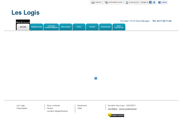The width and height of the screenshot is (183, 137).
Task: Open footer link Hôtel
Action: (x=80, y=108)
